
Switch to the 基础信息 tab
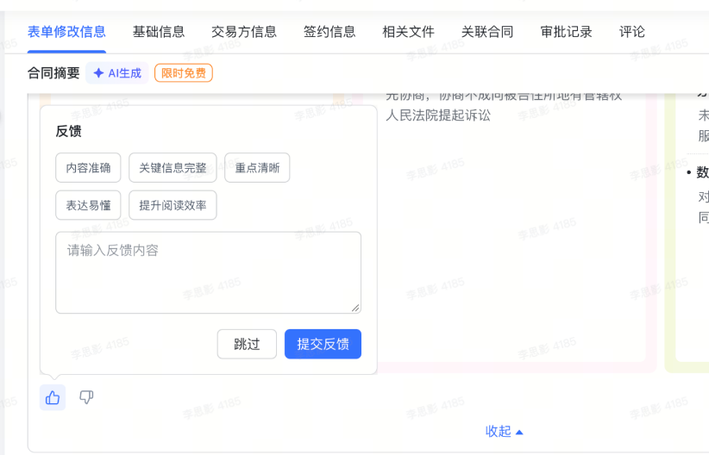(159, 32)
